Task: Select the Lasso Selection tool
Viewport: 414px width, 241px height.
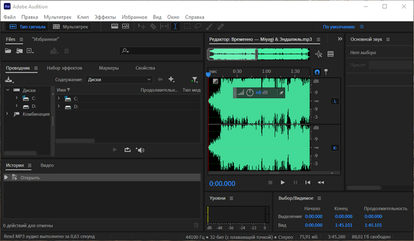Action: 198,26
